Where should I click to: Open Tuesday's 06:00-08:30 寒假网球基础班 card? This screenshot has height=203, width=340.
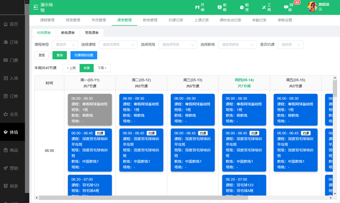(x=141, y=110)
